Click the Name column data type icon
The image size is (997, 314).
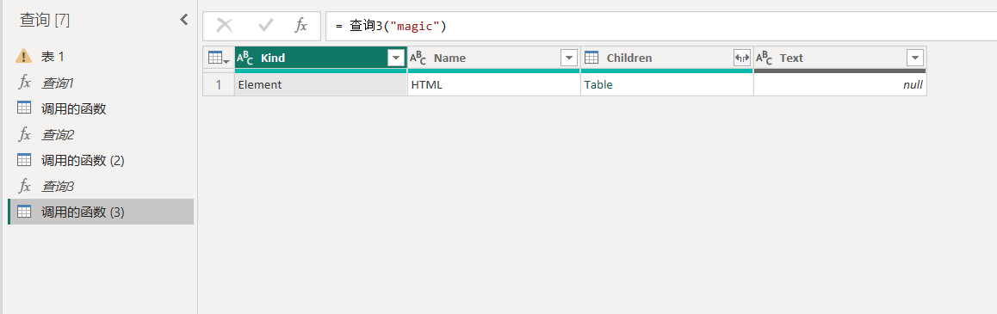point(418,58)
